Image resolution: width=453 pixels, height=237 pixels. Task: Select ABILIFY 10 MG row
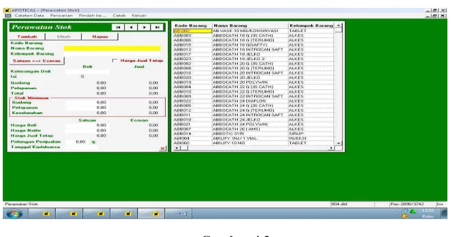pyautogui.click(x=254, y=143)
